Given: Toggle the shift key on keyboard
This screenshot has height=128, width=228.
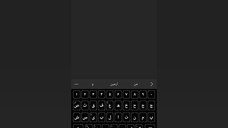Looking at the screenshot, I should tap(78, 126).
